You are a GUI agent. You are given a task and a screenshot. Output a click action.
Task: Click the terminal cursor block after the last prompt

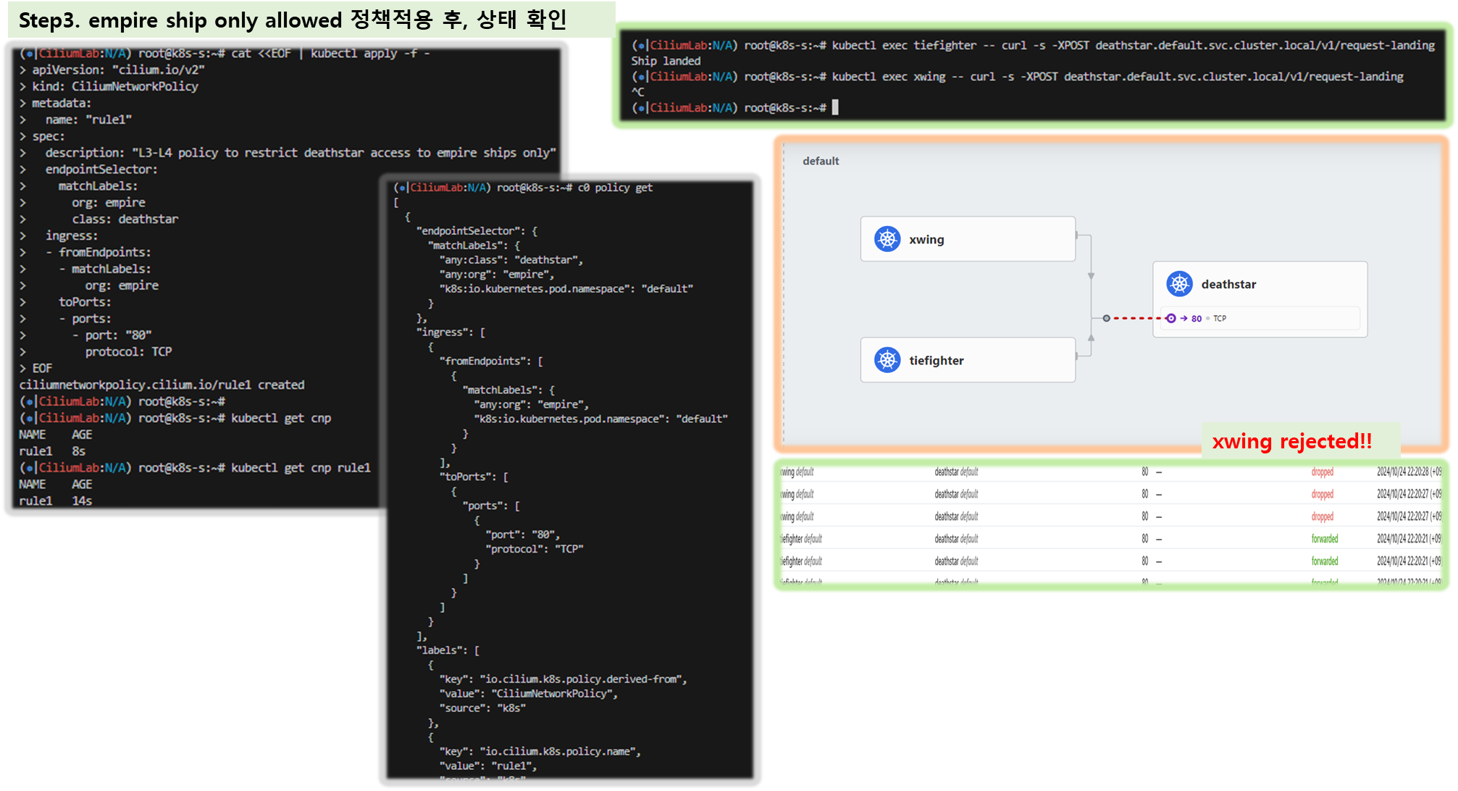click(835, 108)
